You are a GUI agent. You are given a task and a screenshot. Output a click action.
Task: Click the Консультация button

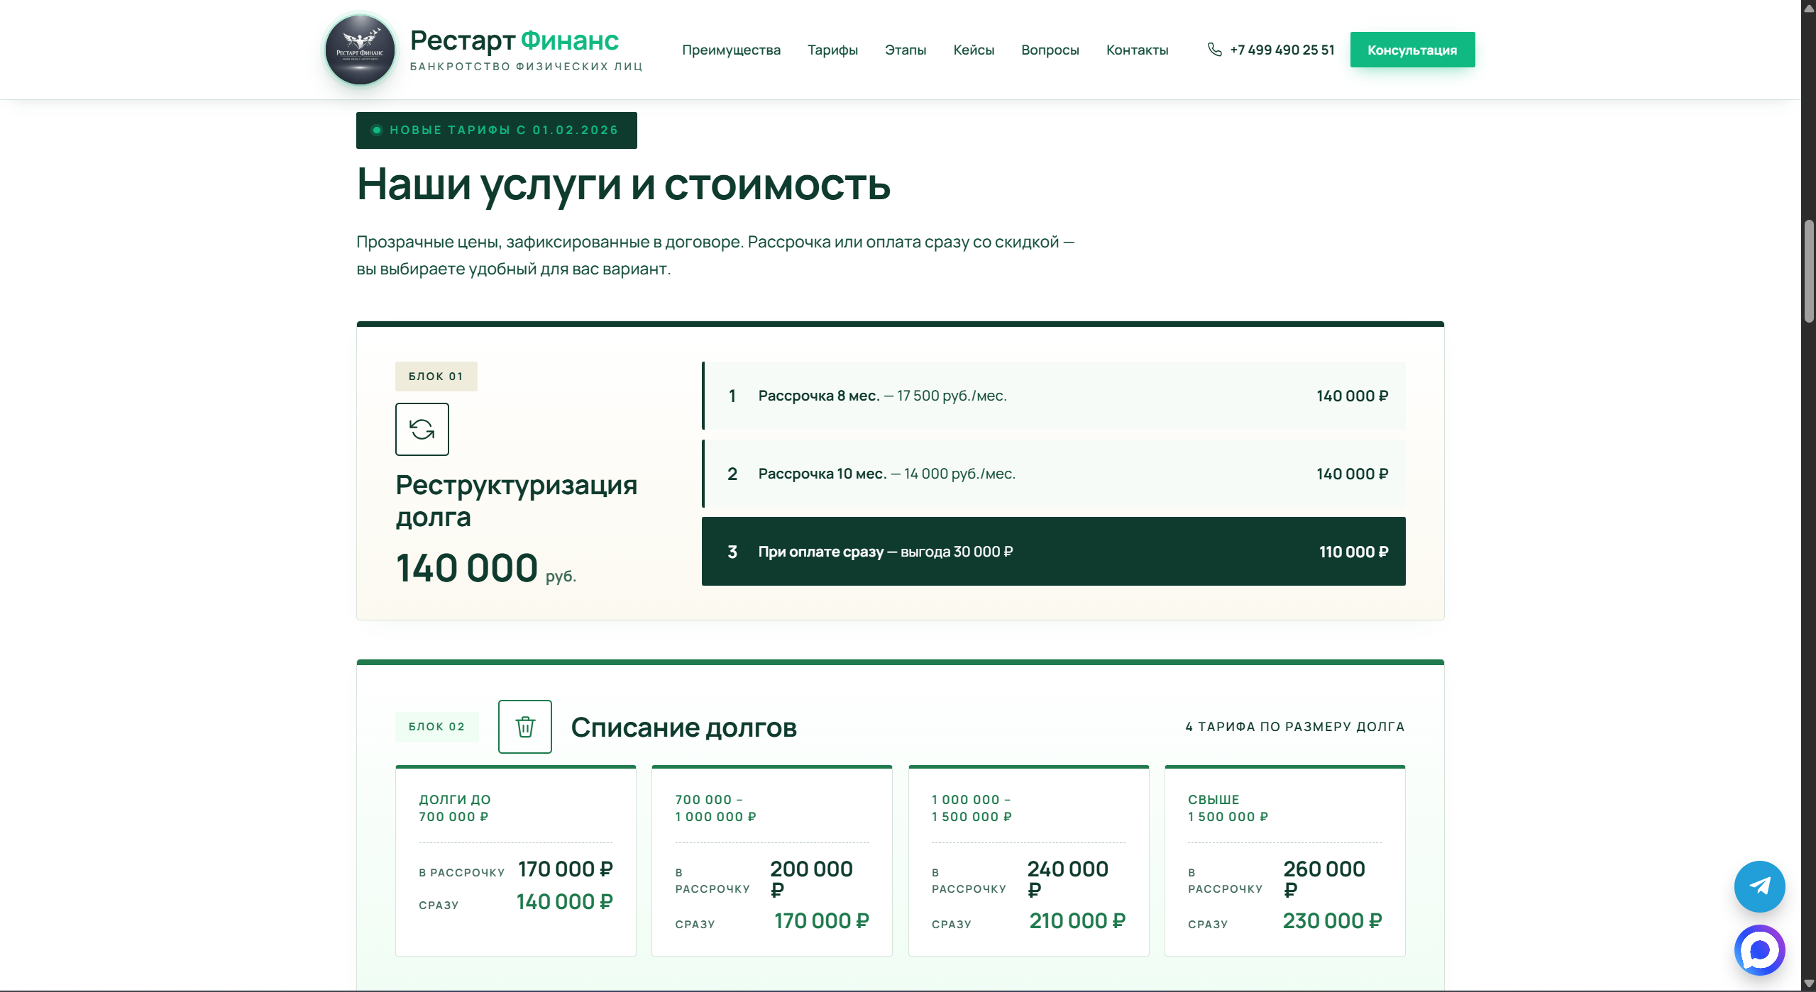pyautogui.click(x=1411, y=50)
